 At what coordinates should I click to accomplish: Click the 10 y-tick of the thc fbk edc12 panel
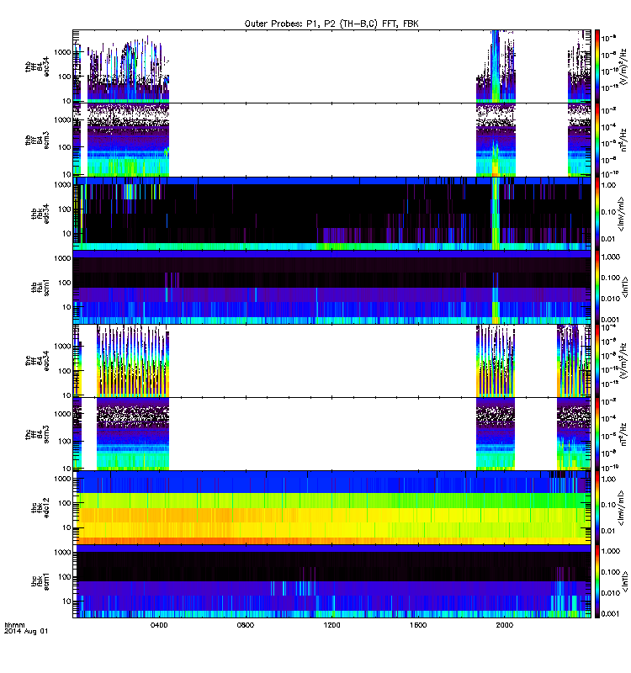pyautogui.click(x=66, y=528)
